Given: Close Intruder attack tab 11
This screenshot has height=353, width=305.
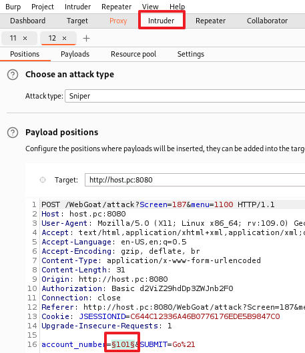Looking at the screenshot, I should 25,38.
